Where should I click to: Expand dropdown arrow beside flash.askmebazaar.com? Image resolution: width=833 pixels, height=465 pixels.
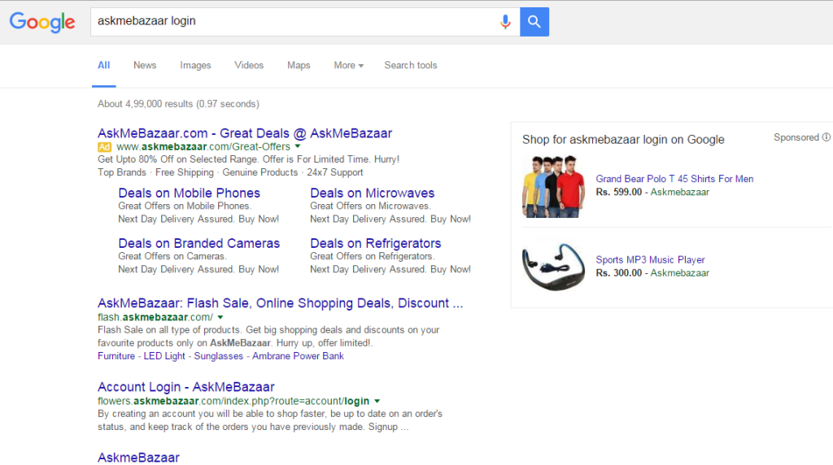tap(220, 317)
